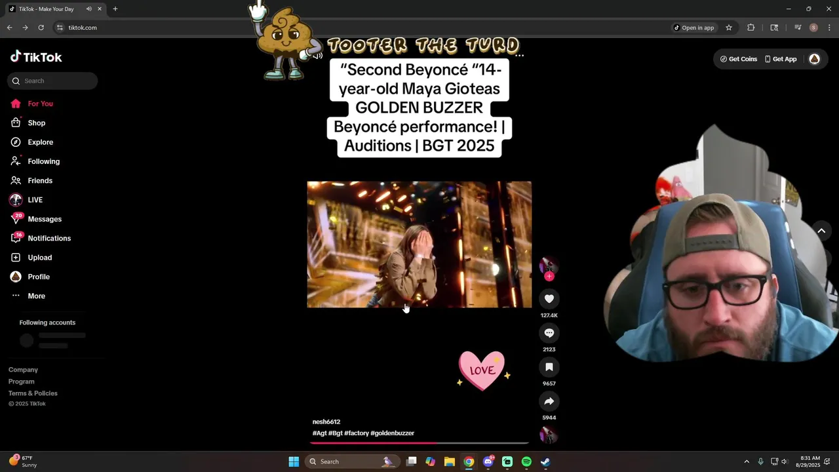Screen dimensions: 839x472
Task: Click the video frame to pause playback
Action: tap(419, 245)
